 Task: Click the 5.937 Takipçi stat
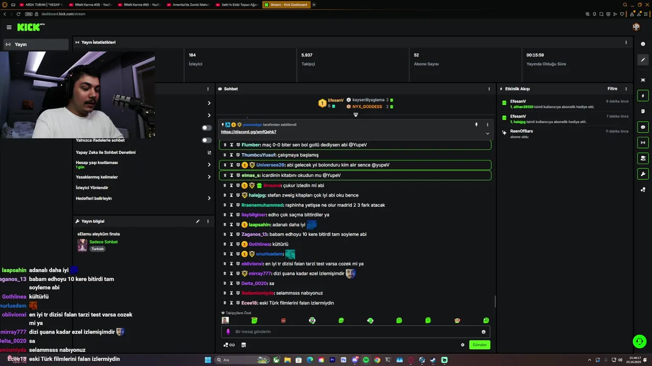tap(308, 59)
